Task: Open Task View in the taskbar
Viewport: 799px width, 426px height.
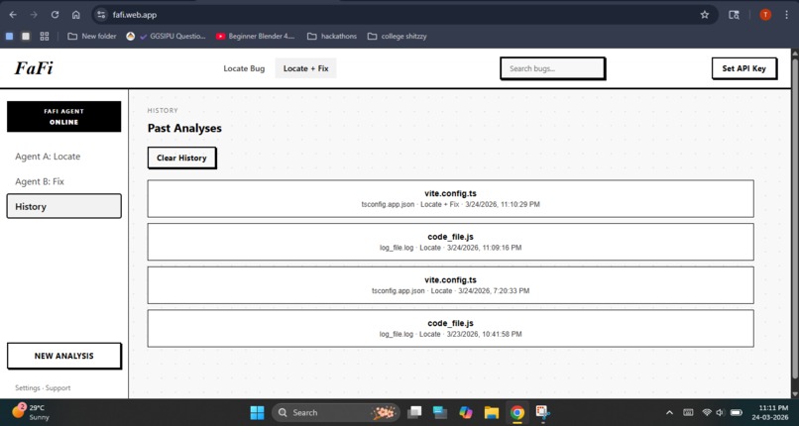Action: (414, 412)
